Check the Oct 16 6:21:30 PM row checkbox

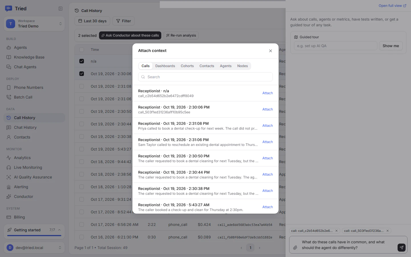82,237
